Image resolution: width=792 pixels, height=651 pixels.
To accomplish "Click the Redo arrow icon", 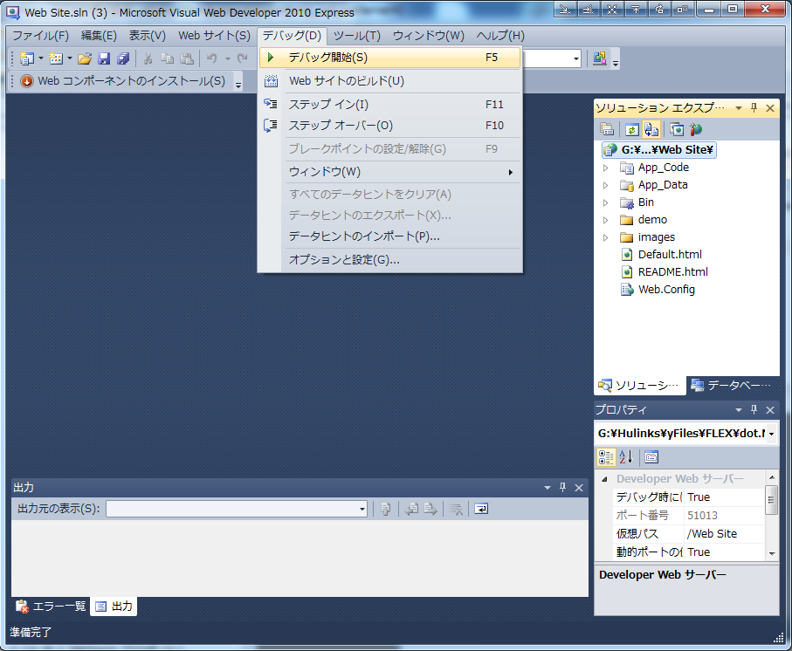I will click(243, 58).
